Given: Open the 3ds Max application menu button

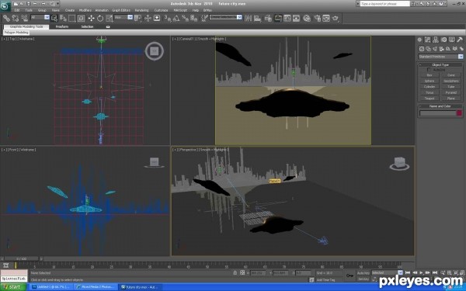Looking at the screenshot, I should point(5,5).
